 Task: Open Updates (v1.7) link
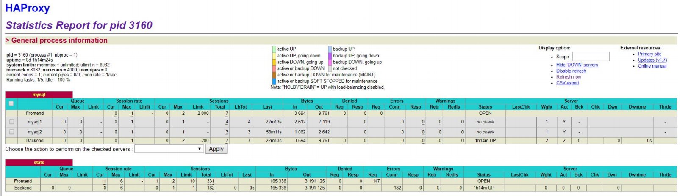tap(652, 60)
